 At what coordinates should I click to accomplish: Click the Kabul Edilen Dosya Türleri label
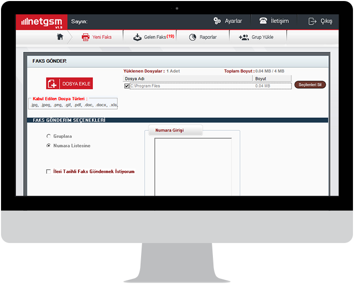pos(60,99)
